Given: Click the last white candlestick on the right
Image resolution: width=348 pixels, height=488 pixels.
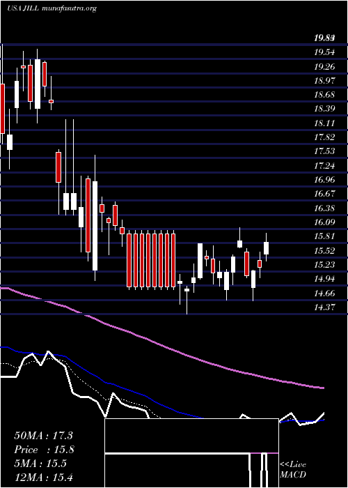Looking at the screenshot, I should pyautogui.click(x=267, y=248).
